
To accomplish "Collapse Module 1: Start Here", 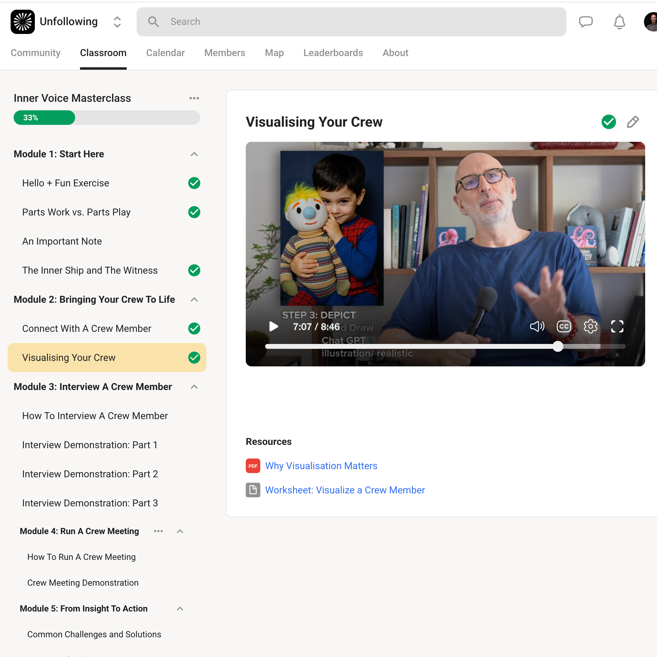I will click(x=194, y=154).
